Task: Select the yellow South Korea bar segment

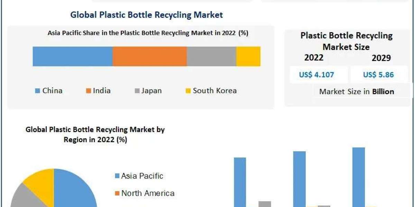Action: 248,57
